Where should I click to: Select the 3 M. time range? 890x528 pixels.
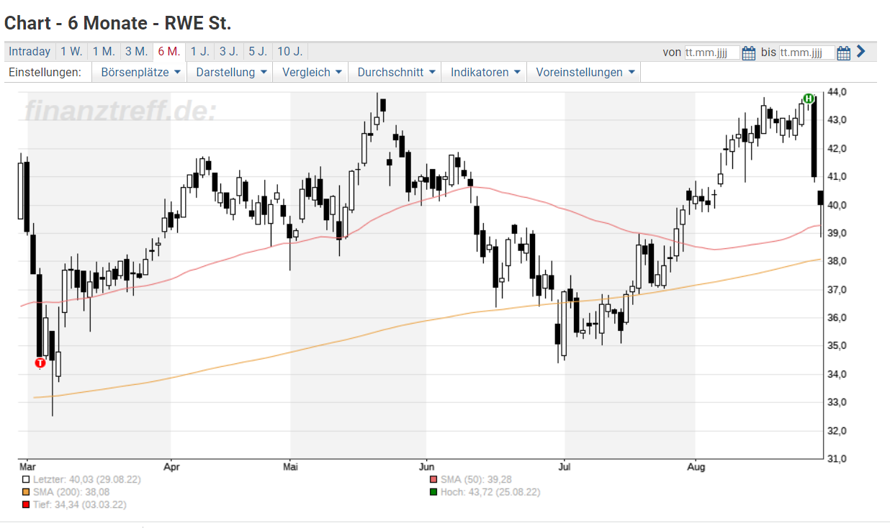[136, 52]
